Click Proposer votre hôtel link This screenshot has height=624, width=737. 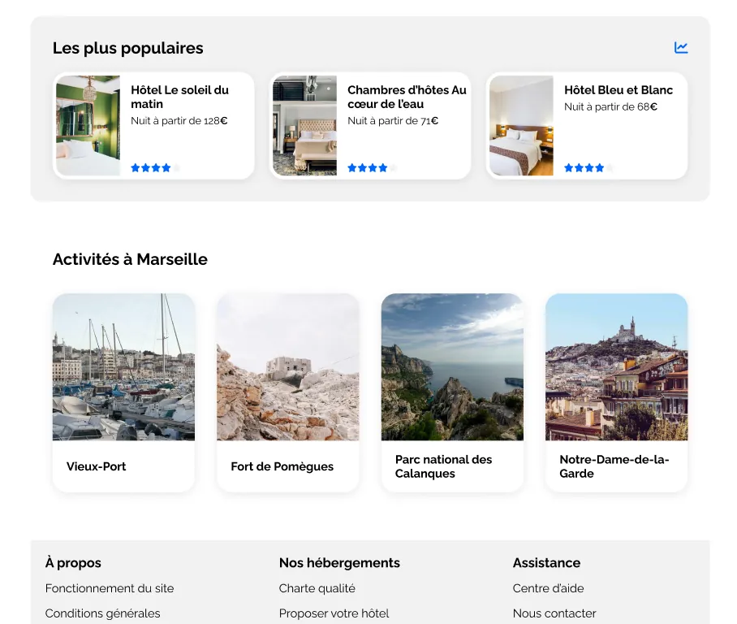pos(334,613)
